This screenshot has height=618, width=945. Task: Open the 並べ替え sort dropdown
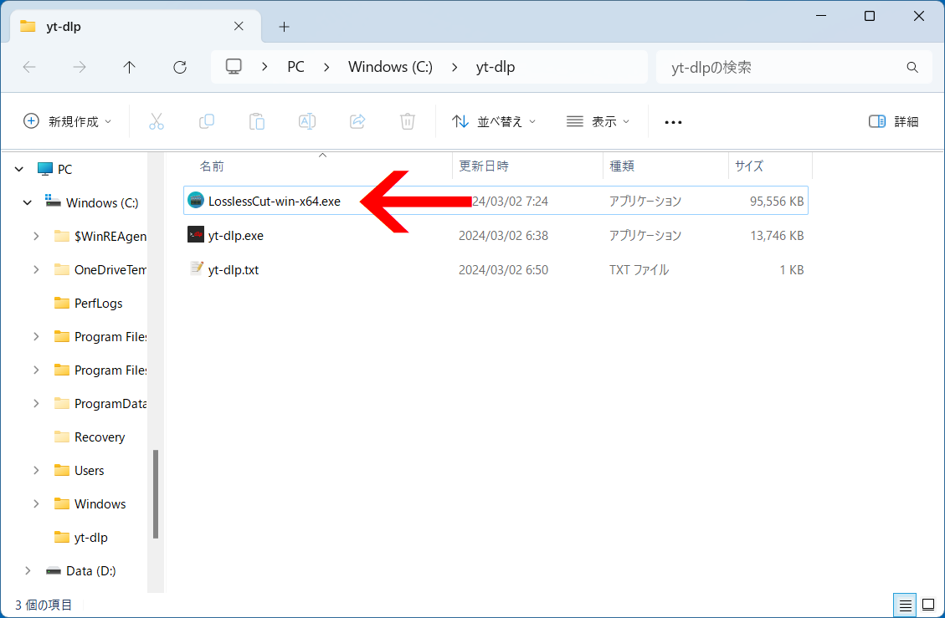coord(494,121)
